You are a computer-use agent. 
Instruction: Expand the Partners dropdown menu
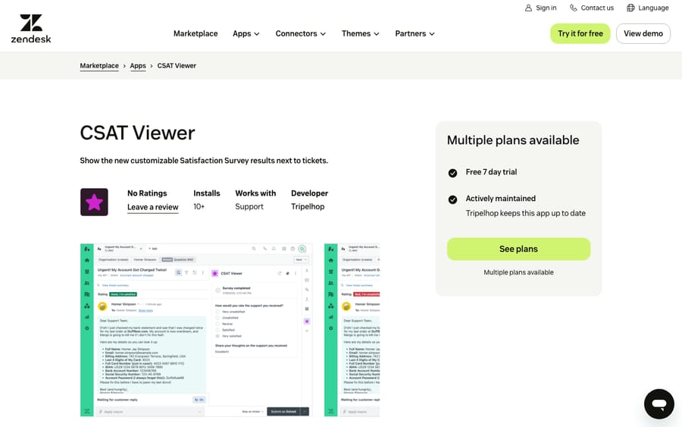pyautogui.click(x=415, y=33)
